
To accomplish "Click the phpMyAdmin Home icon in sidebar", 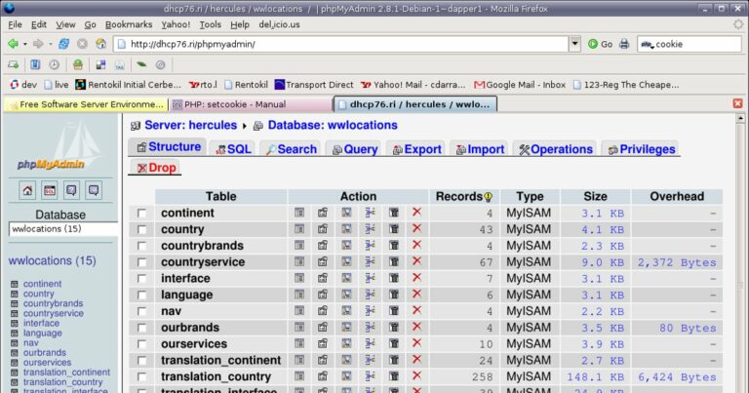I will (26, 190).
